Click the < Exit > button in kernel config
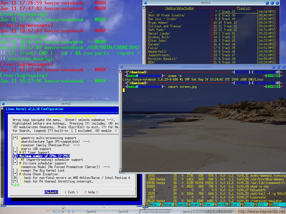Screen dimensions: 286x214 pos(71,192)
